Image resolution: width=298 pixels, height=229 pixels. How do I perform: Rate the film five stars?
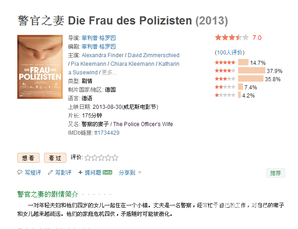pyautogui.click(x=115, y=158)
